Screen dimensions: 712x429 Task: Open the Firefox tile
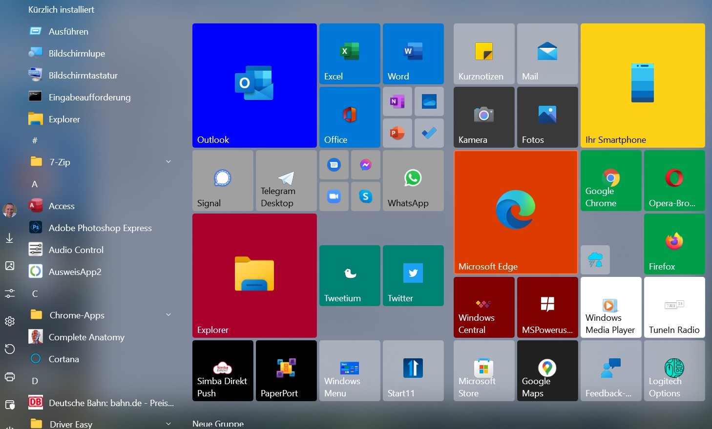[674, 244]
